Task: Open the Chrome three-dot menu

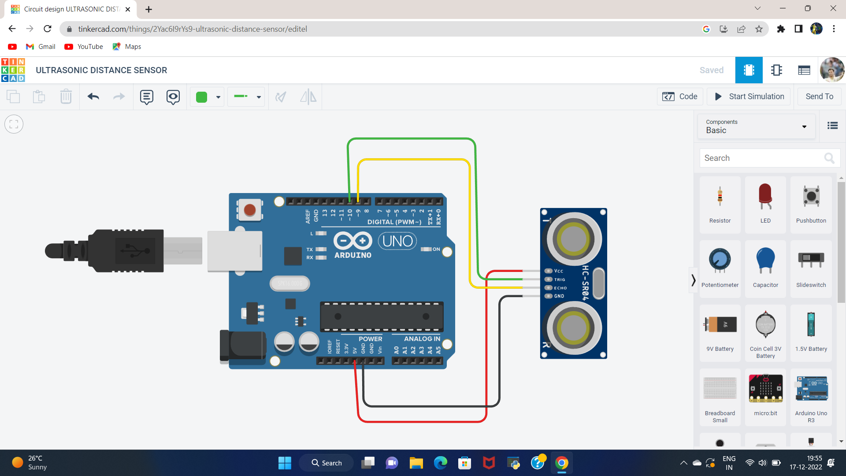Action: coord(834,29)
